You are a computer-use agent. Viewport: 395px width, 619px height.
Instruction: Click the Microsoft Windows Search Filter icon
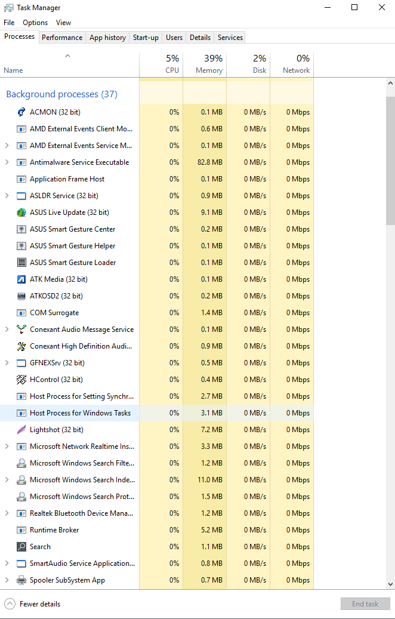pos(21,463)
